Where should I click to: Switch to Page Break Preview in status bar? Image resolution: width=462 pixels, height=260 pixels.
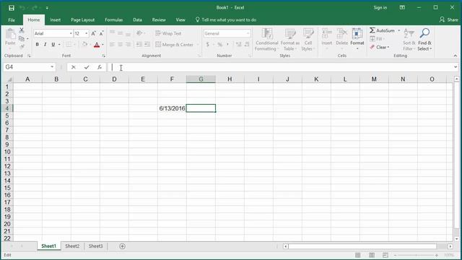(385, 255)
